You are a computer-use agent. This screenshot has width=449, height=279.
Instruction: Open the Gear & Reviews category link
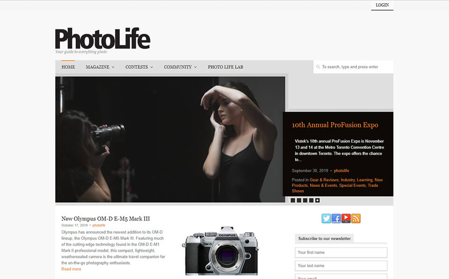point(324,179)
